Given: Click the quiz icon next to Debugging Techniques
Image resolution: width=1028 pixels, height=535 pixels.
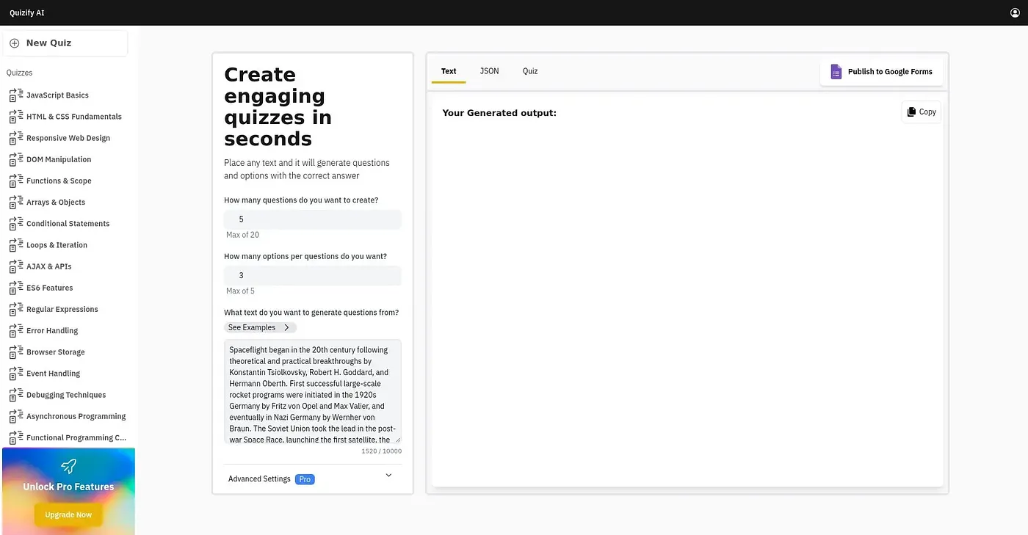Looking at the screenshot, I should [16, 395].
